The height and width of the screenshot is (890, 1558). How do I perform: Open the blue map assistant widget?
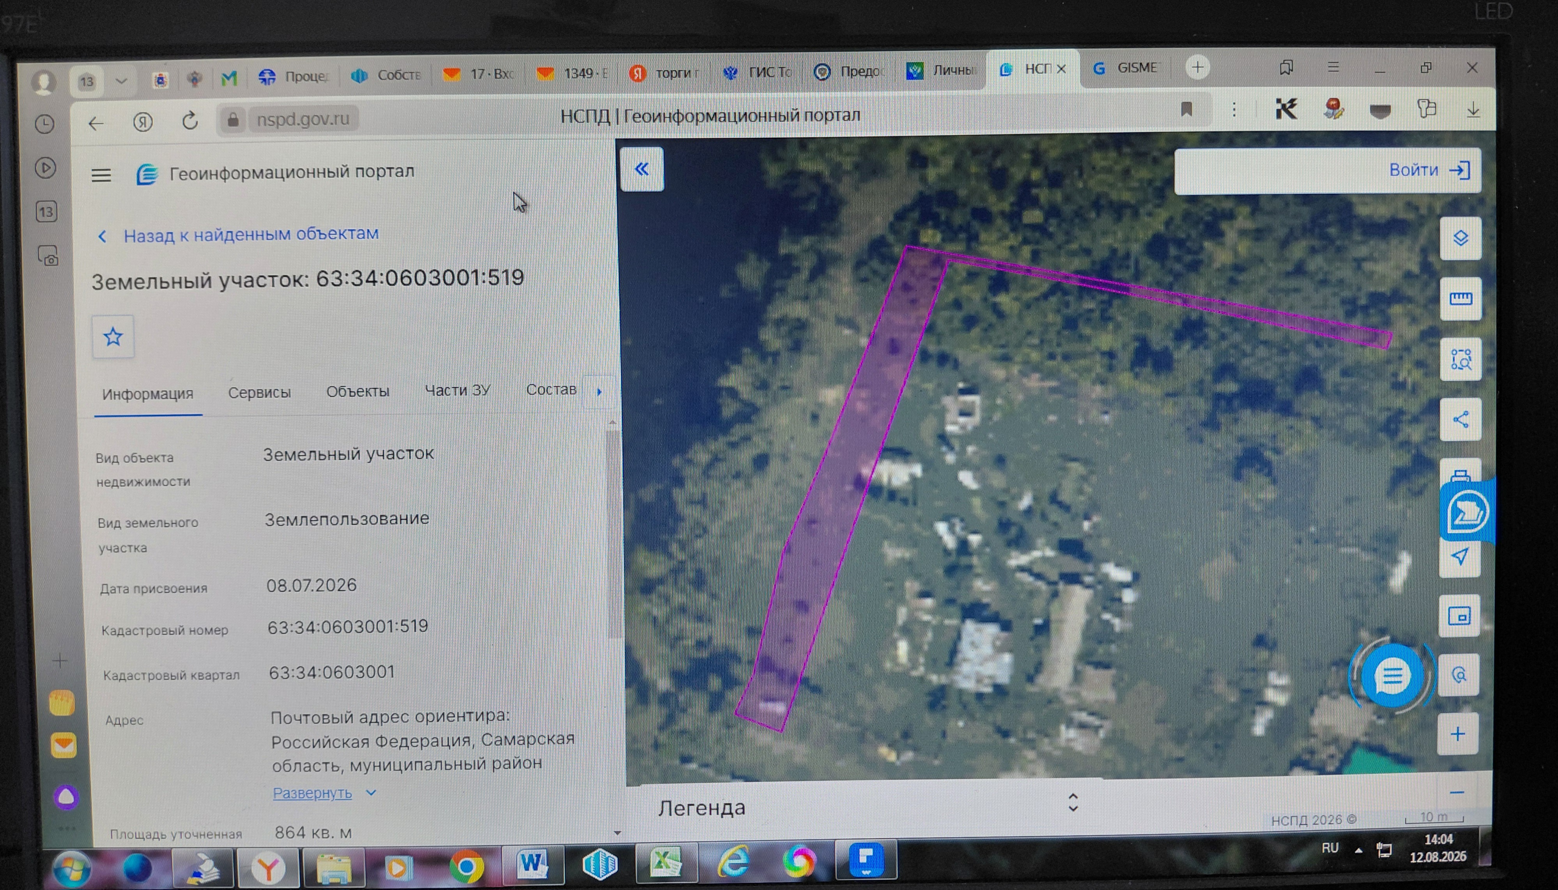click(1468, 511)
